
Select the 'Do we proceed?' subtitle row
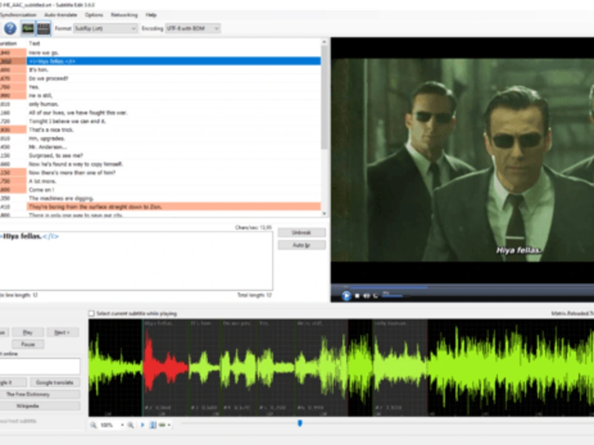(160, 78)
